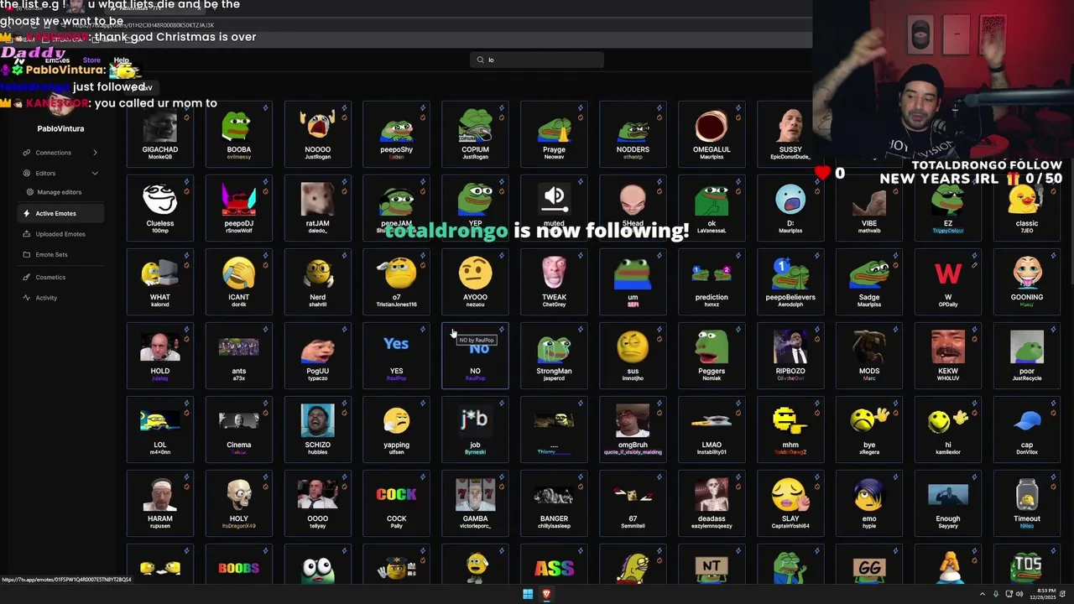Open the TWEAK emote card
Image resolution: width=1074 pixels, height=604 pixels.
pos(555,280)
